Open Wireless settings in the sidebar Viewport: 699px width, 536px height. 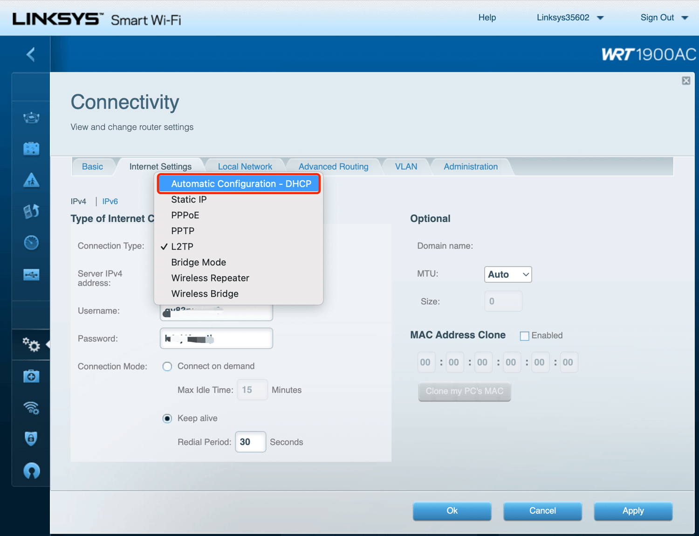pyautogui.click(x=31, y=408)
